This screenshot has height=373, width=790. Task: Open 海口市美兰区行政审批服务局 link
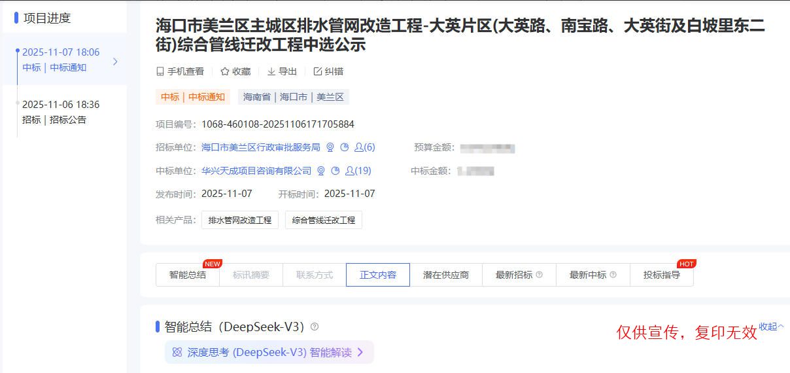pyautogui.click(x=261, y=148)
